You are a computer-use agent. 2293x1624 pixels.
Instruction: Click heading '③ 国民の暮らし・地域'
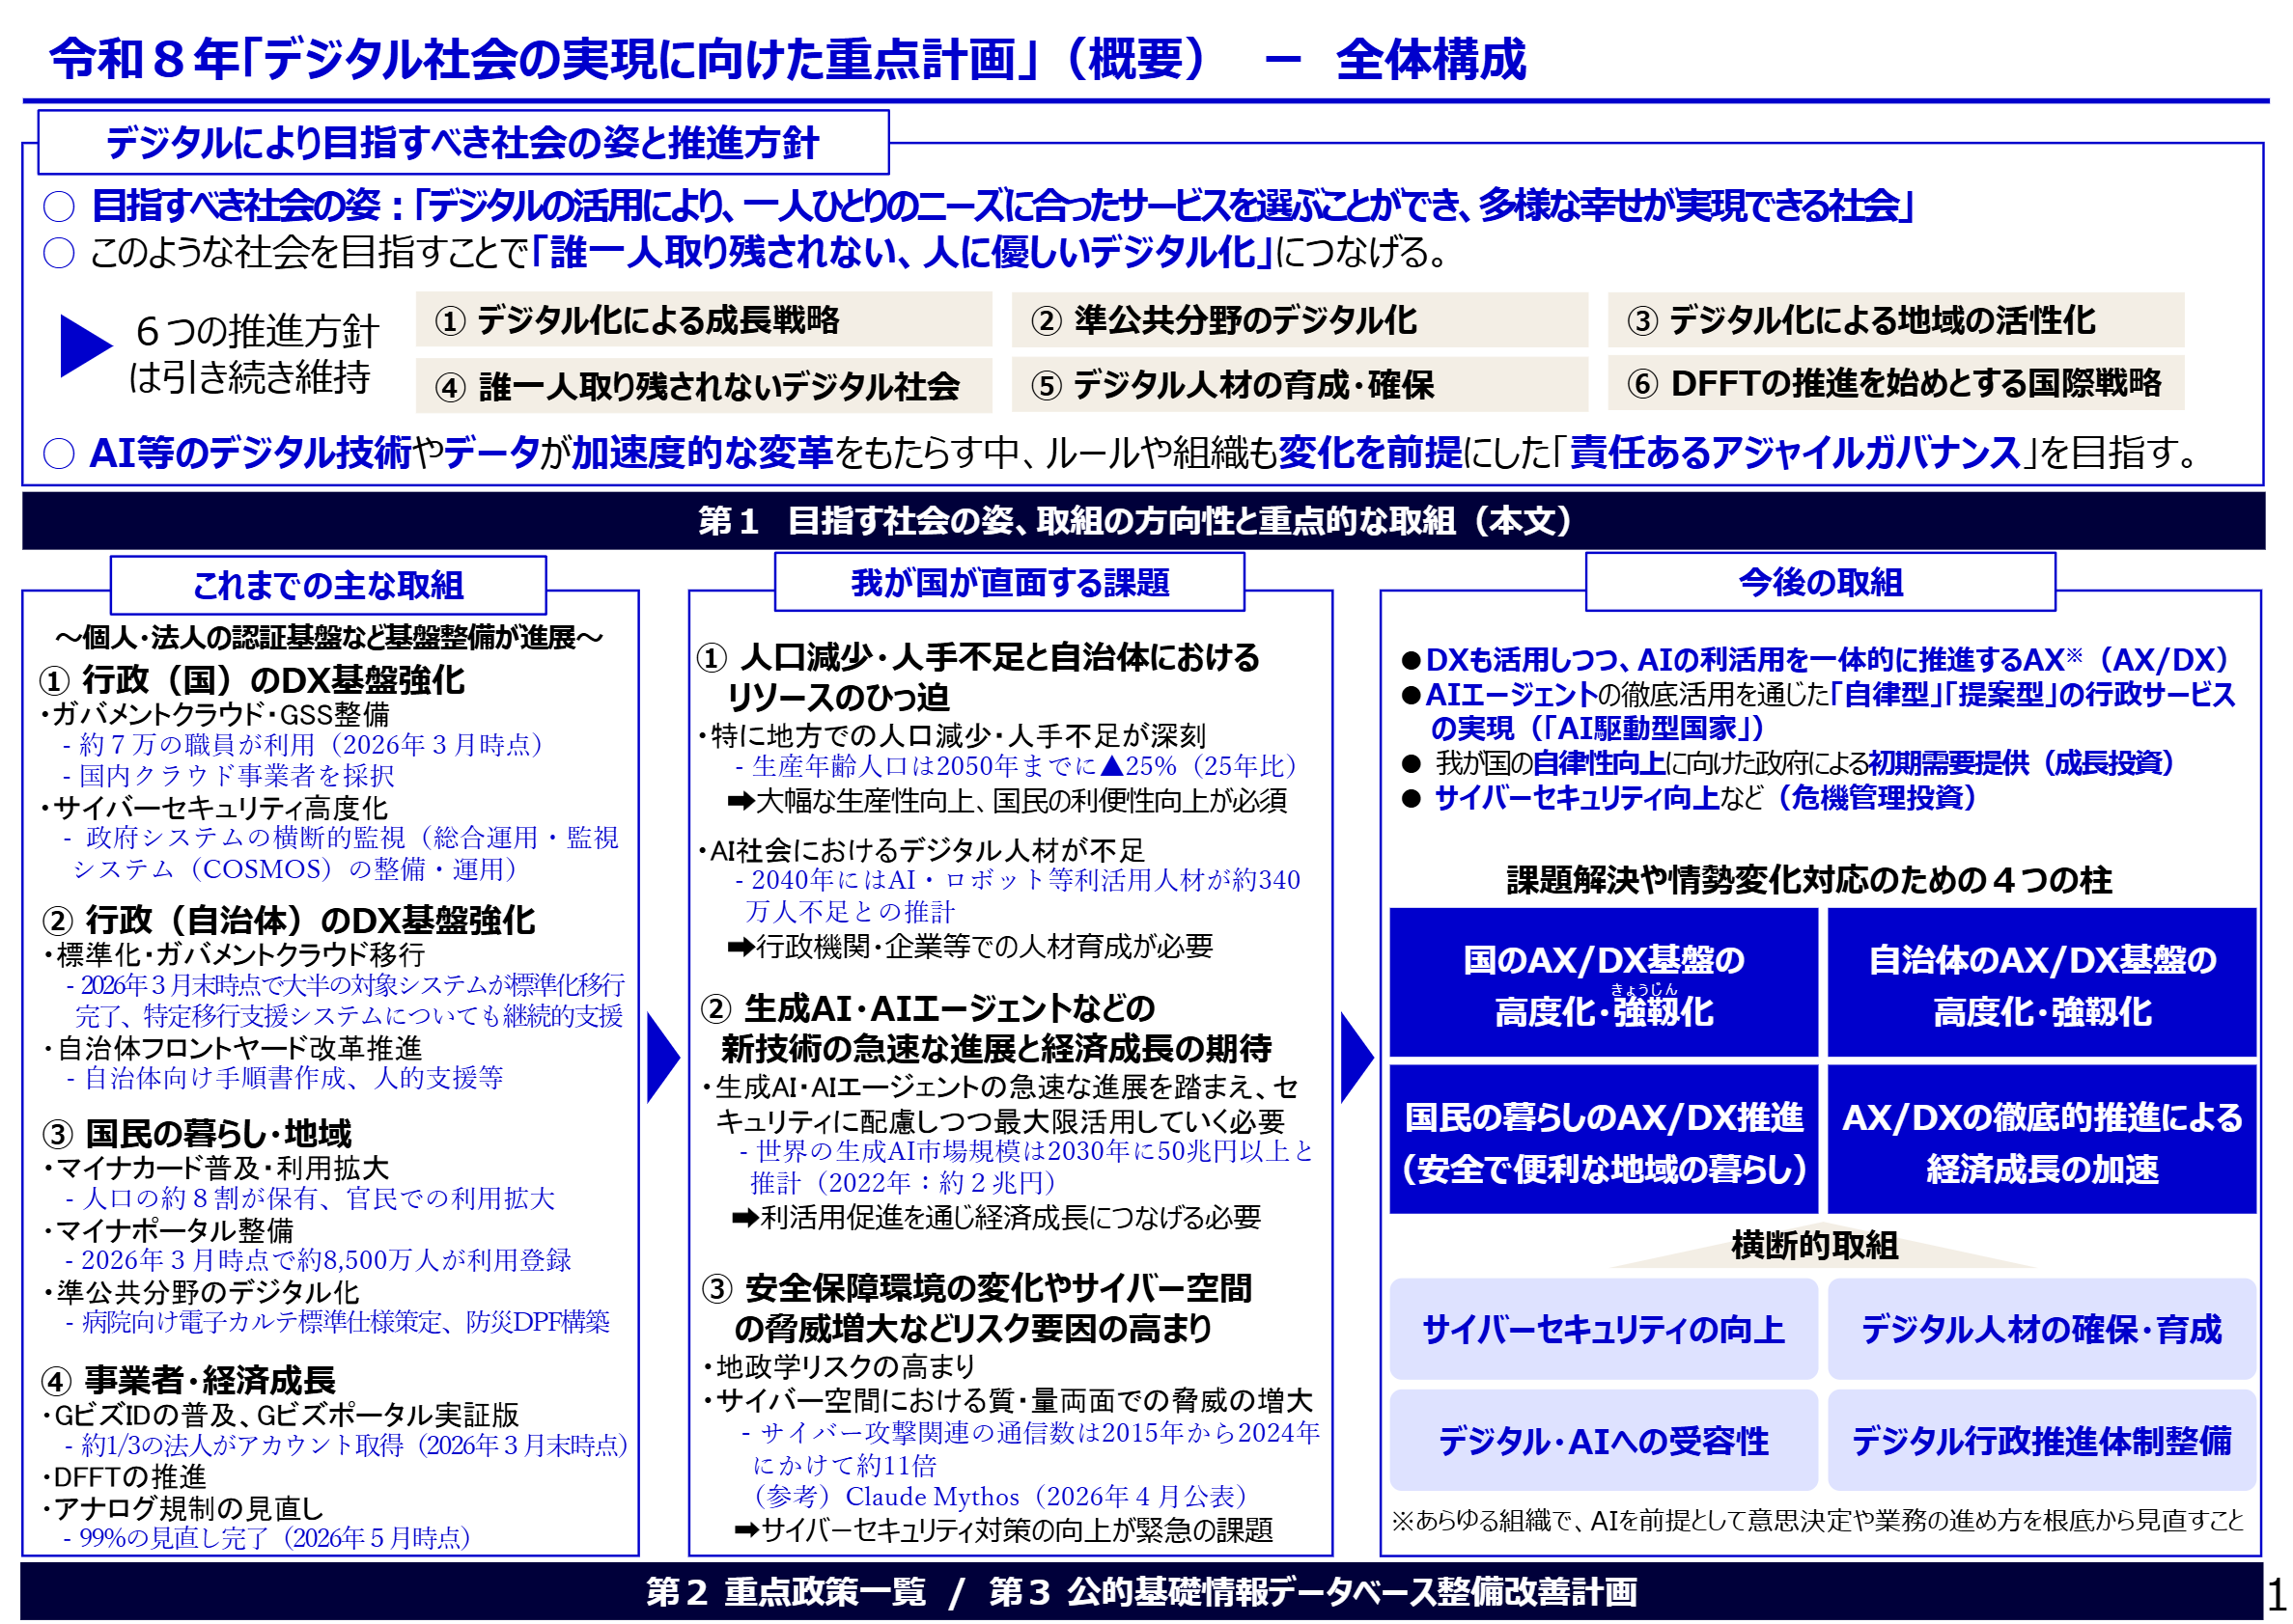(196, 1134)
